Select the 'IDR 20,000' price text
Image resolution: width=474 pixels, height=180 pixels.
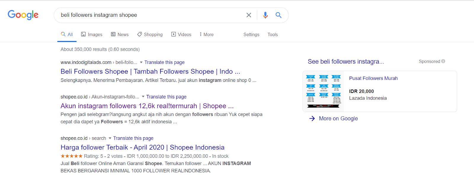361,91
